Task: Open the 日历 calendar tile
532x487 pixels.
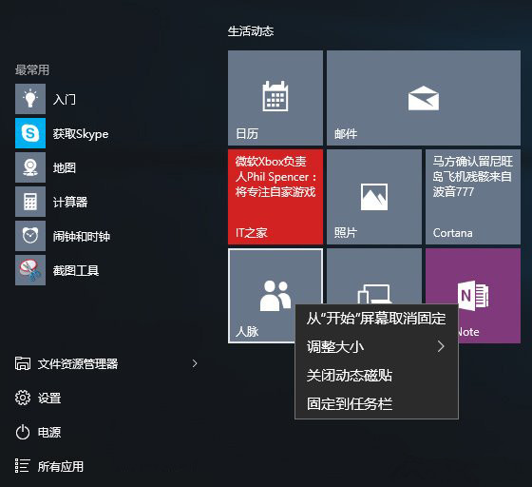Action: click(x=275, y=98)
